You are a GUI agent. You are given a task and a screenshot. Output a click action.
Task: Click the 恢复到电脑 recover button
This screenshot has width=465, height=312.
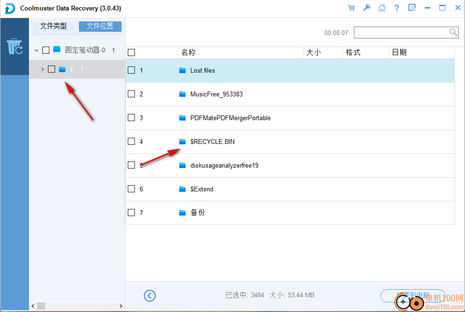[x=413, y=296]
